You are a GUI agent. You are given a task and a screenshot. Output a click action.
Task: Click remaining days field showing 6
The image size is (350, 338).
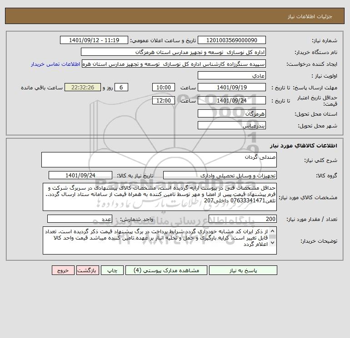pos(121,88)
